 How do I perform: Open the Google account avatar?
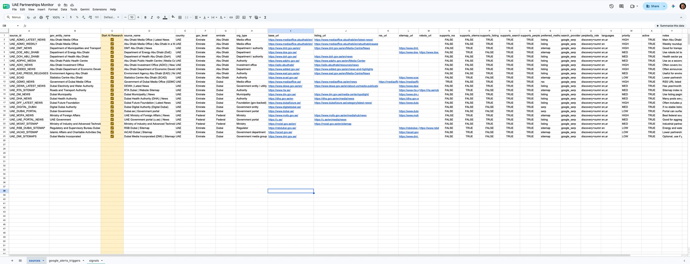coord(683,6)
